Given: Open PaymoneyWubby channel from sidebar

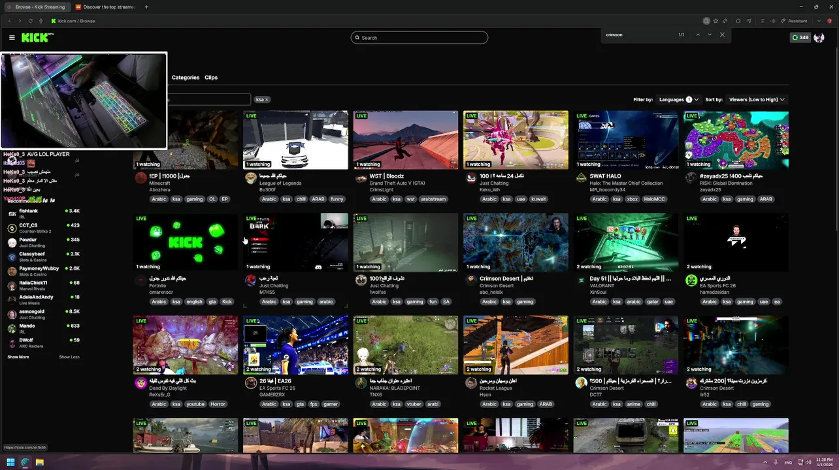Looking at the screenshot, I should (43, 271).
